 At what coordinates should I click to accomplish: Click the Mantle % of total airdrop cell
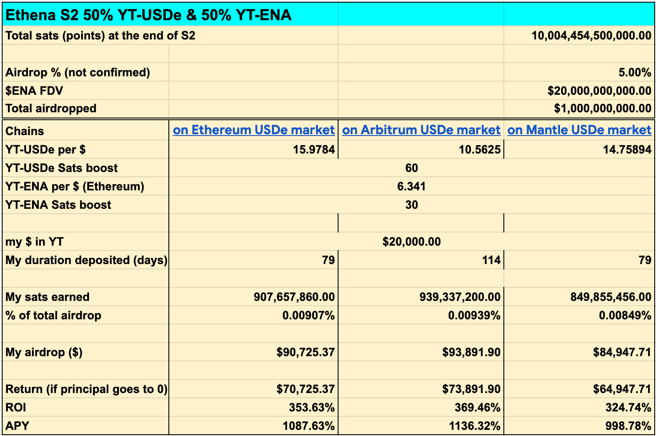click(579, 315)
